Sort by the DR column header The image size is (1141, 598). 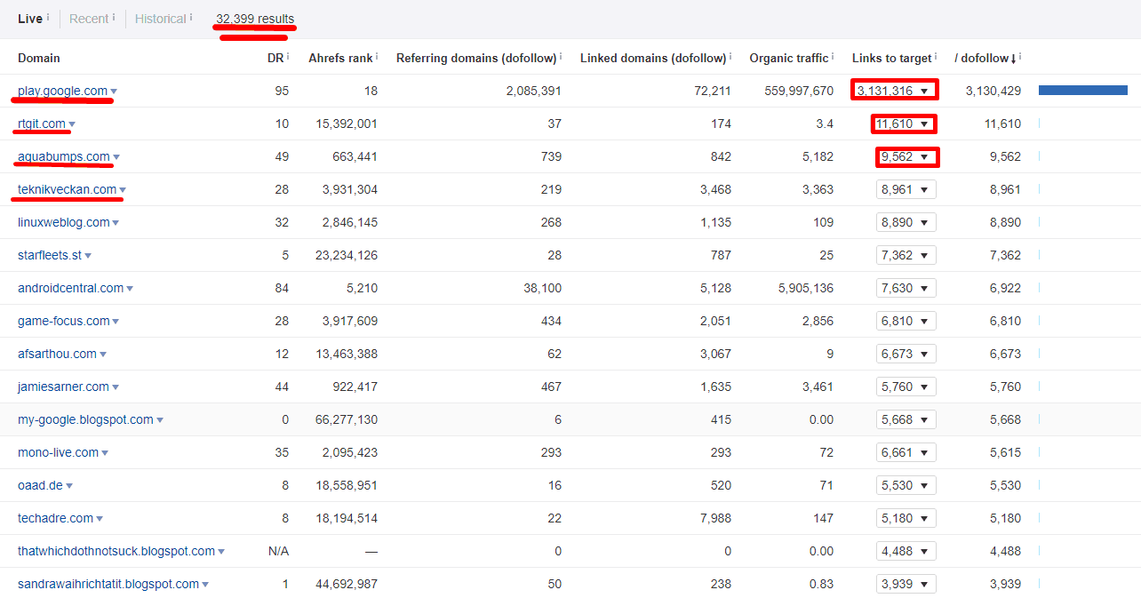[275, 58]
